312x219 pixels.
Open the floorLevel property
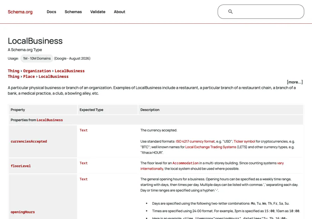pos(21,166)
